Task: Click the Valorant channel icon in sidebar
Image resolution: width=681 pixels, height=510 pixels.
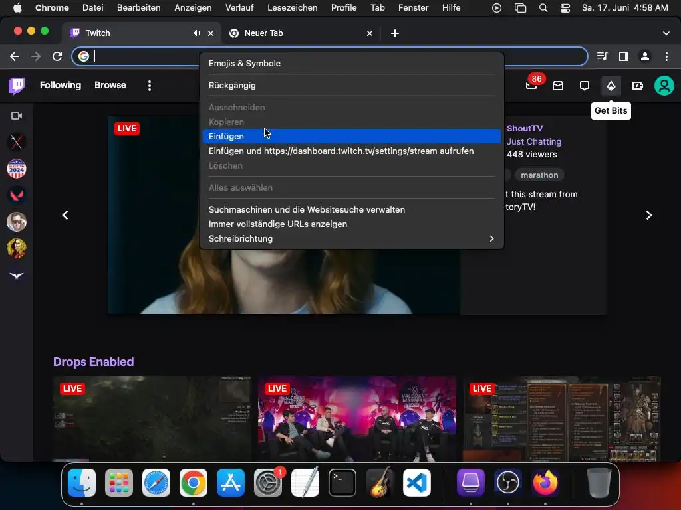Action: [17, 195]
